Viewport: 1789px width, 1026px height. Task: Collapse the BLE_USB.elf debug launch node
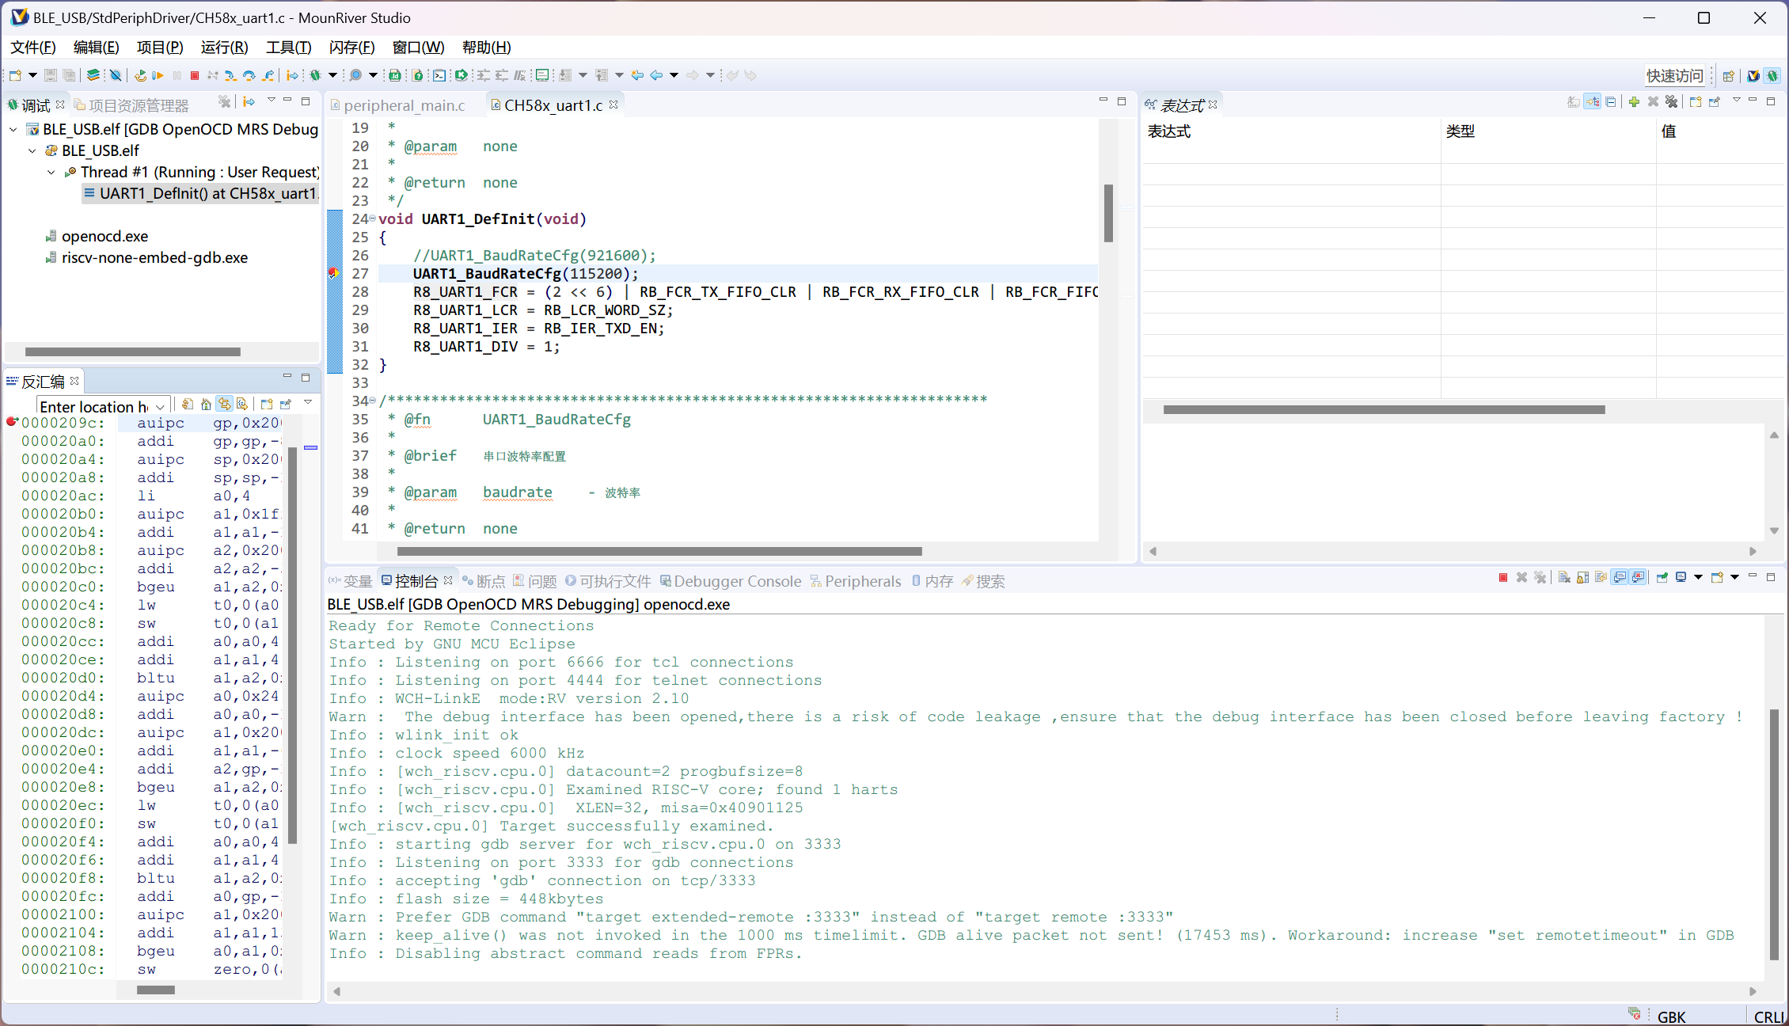coord(13,129)
